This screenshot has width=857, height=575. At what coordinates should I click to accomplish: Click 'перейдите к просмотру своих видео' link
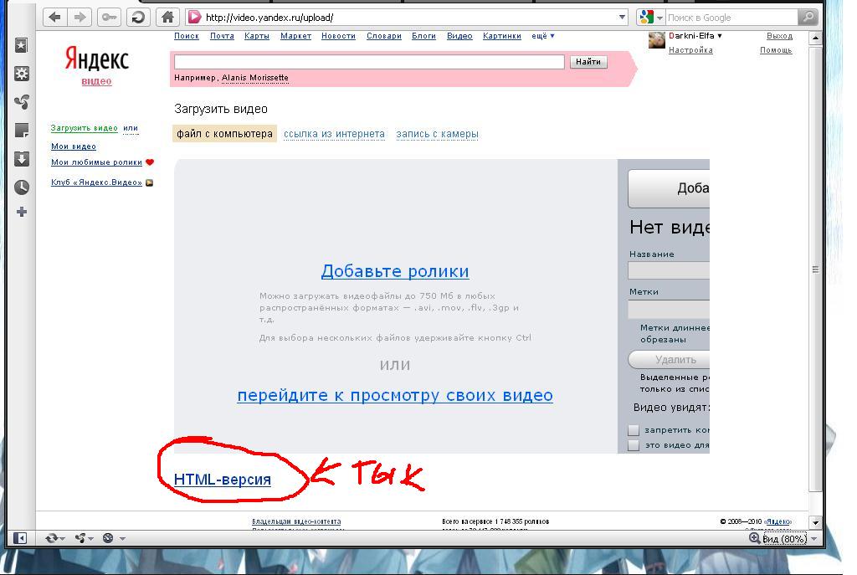(395, 395)
